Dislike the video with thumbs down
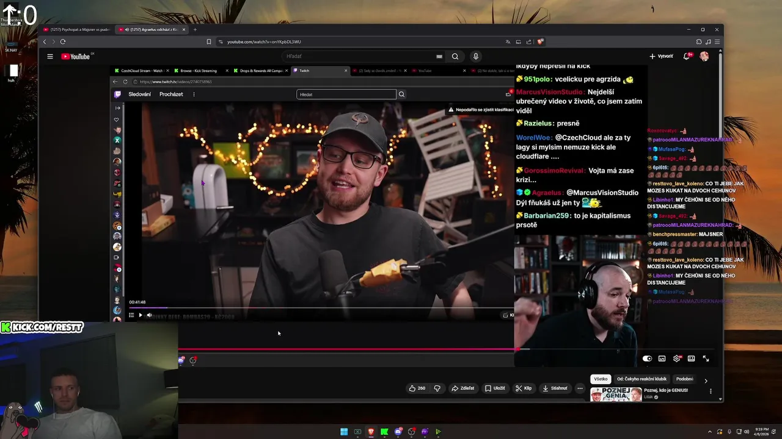Screen dimensions: 782x439 coord(437,388)
